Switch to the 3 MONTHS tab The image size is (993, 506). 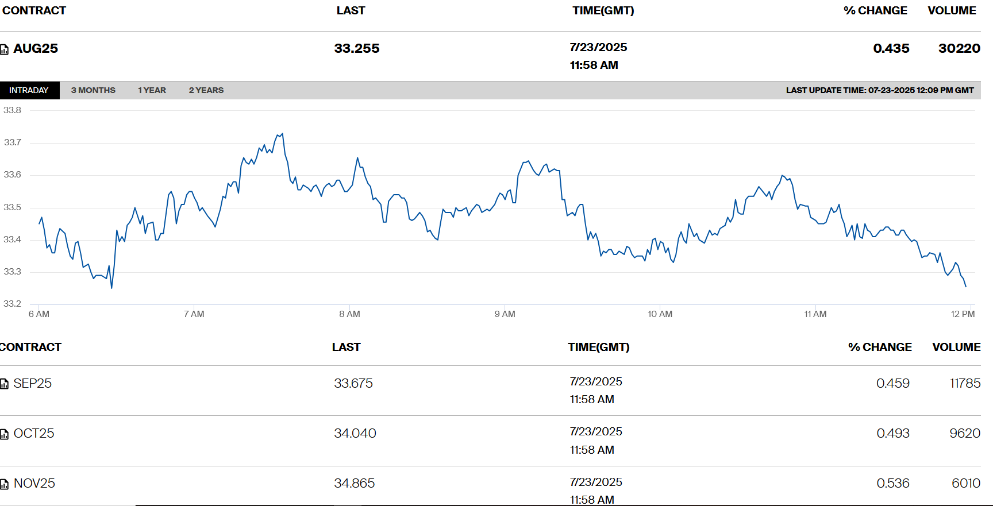pos(93,90)
